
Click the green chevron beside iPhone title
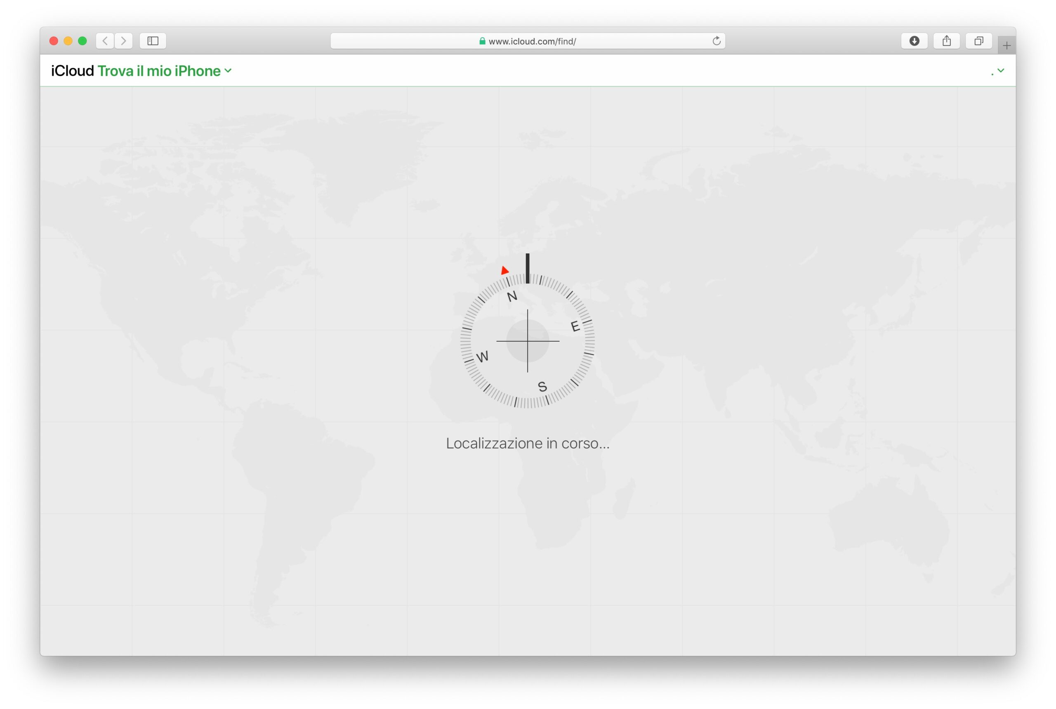[228, 71]
